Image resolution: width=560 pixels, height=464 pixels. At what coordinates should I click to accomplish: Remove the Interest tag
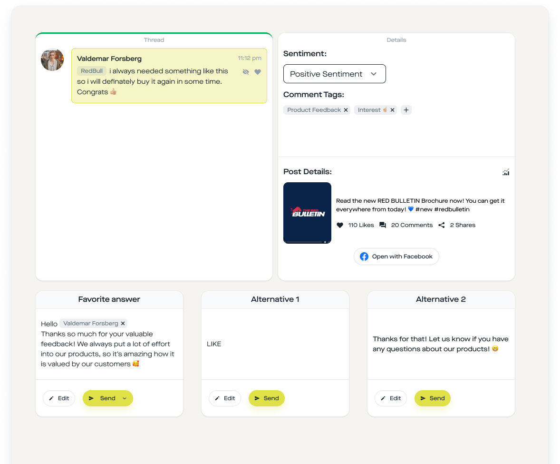pos(392,110)
